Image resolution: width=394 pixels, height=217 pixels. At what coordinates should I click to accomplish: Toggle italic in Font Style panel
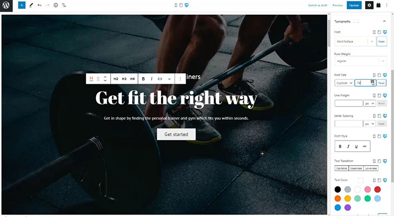coord(348,146)
